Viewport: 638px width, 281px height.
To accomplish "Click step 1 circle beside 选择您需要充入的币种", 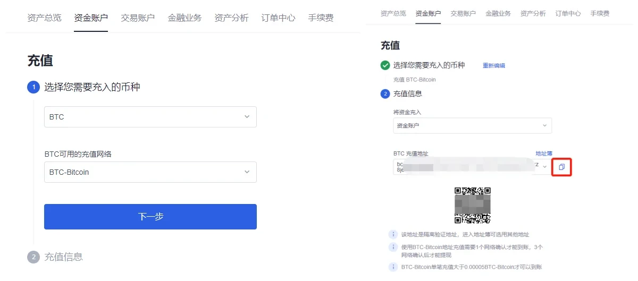I will click(x=33, y=87).
